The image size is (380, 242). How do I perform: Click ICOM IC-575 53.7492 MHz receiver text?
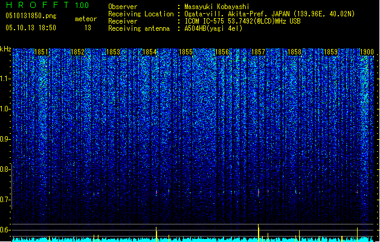[x=242, y=21]
